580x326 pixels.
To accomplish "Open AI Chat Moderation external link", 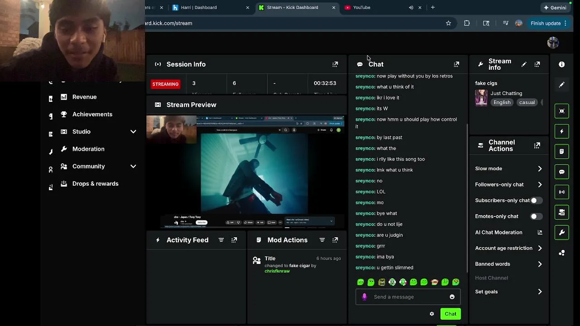I will 540,232.
